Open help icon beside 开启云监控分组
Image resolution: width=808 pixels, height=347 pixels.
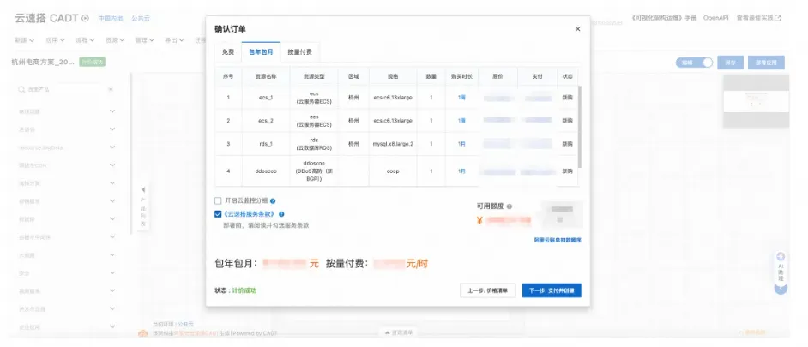click(x=273, y=200)
